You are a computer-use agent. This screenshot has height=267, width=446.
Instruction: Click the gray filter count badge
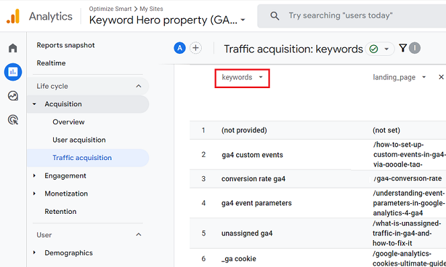[414, 48]
